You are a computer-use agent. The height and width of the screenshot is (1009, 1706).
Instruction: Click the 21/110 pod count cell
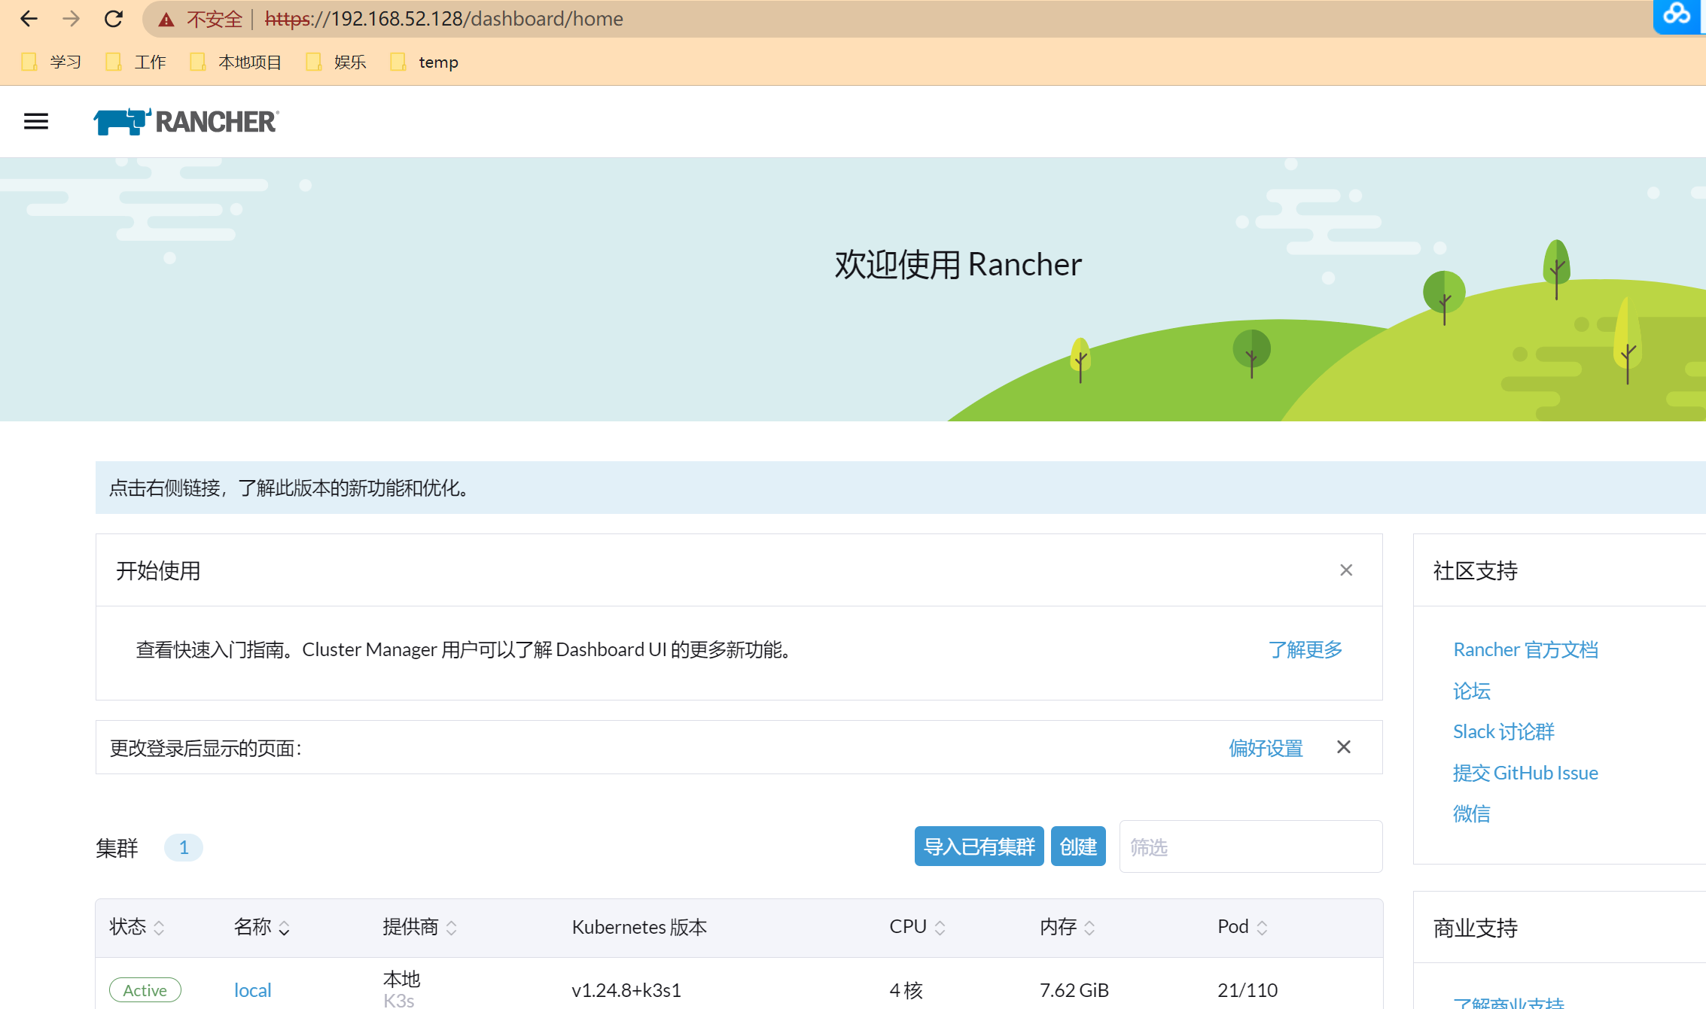click(x=1248, y=990)
